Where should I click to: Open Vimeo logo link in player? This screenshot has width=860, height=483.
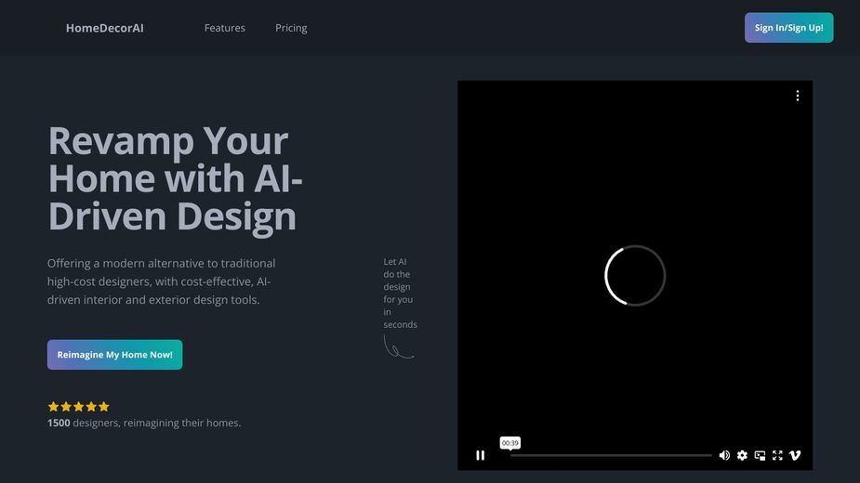pyautogui.click(x=795, y=455)
